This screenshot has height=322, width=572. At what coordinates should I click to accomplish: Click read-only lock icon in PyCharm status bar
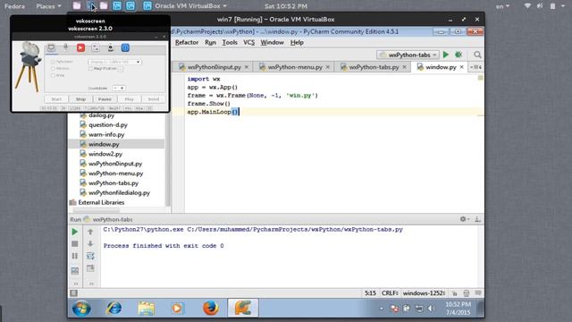coord(455,293)
